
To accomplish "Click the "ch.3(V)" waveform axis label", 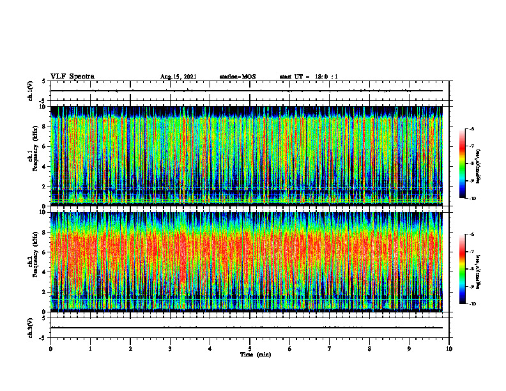I will click(30, 328).
